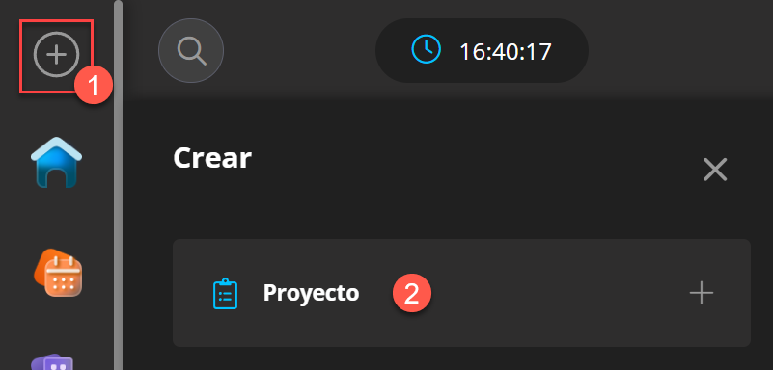
Task: Select the blue clipboard project icon
Action: (225, 294)
